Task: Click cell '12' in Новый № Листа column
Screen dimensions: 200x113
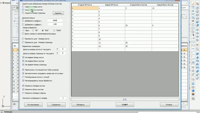Action: (112, 46)
